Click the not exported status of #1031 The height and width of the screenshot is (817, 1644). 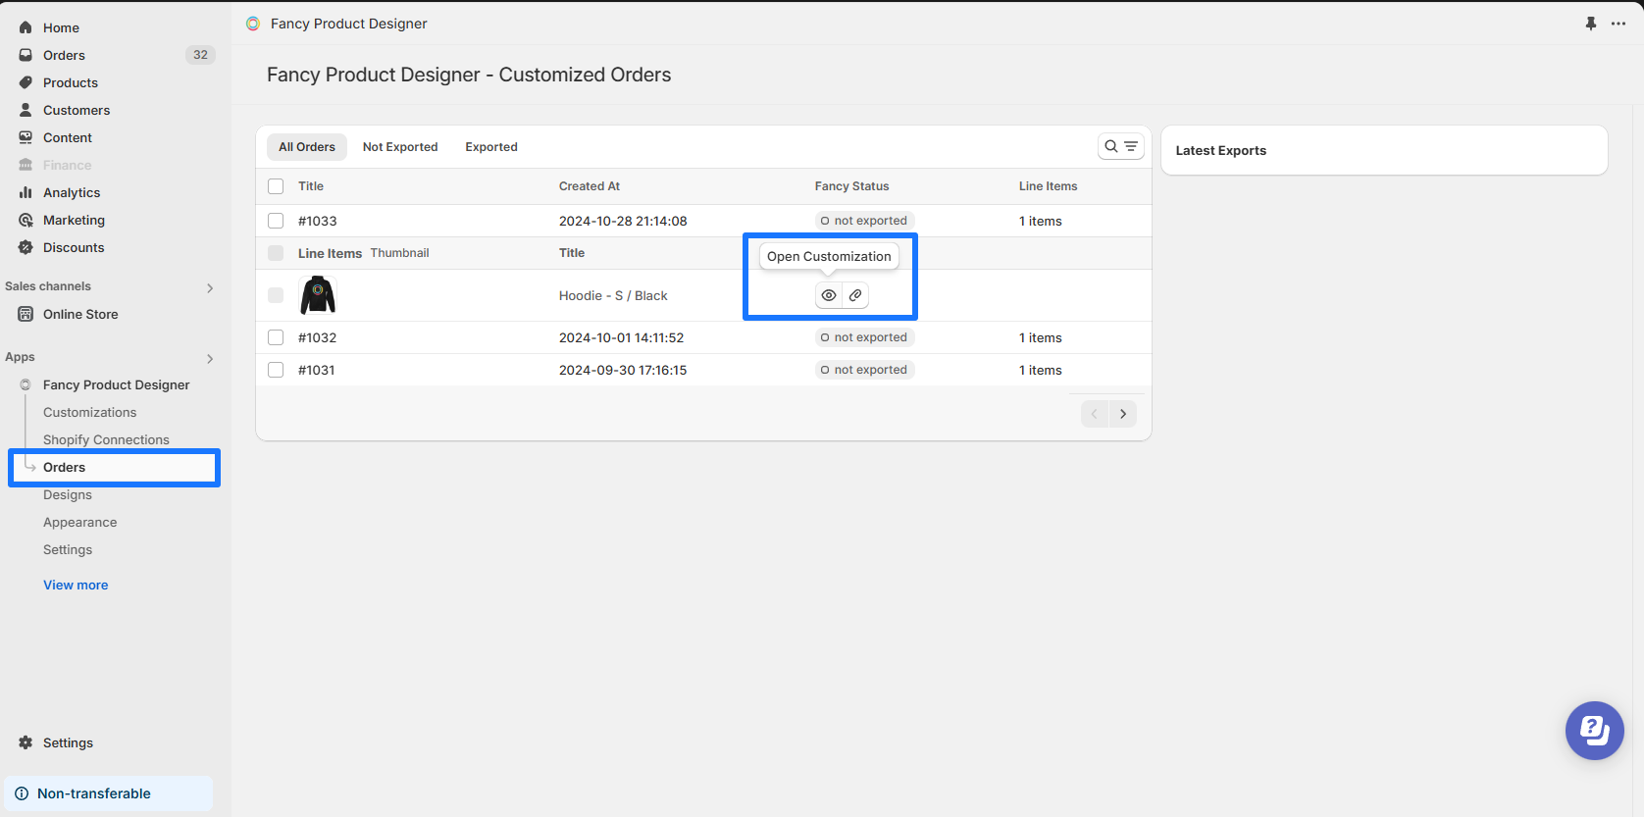tap(864, 370)
